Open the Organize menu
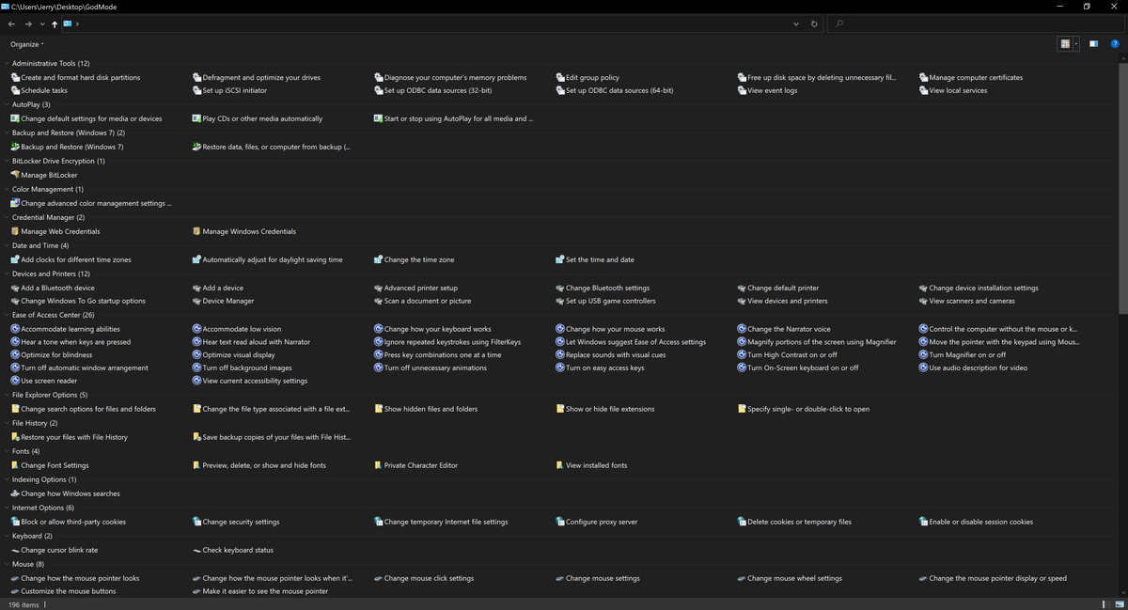 [27, 44]
